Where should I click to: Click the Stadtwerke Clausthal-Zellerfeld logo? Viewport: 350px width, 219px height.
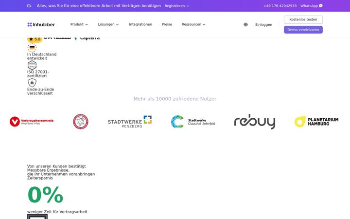coord(193,122)
